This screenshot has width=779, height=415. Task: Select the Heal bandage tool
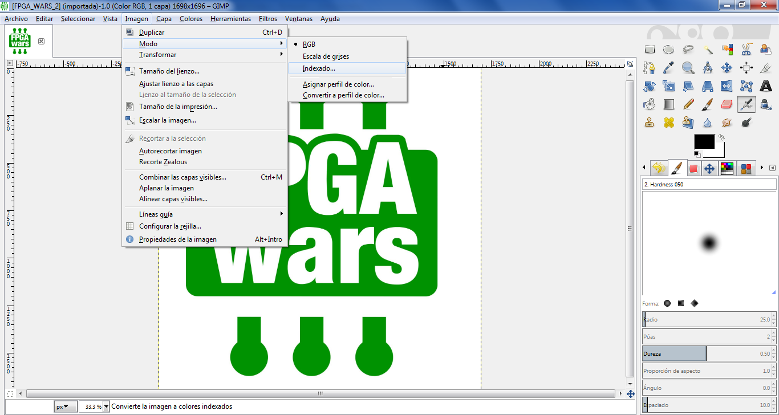[x=669, y=123]
